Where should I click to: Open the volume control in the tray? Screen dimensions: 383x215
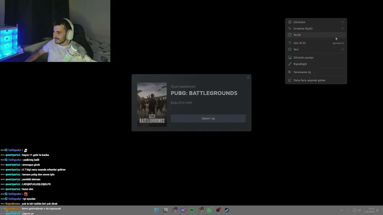tap(359, 210)
